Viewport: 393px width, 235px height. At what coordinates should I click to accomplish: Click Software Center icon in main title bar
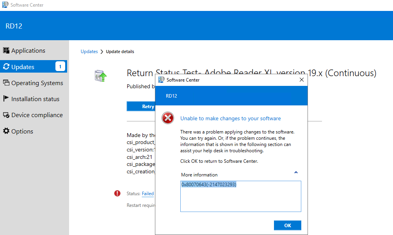pyautogui.click(x=5, y=5)
